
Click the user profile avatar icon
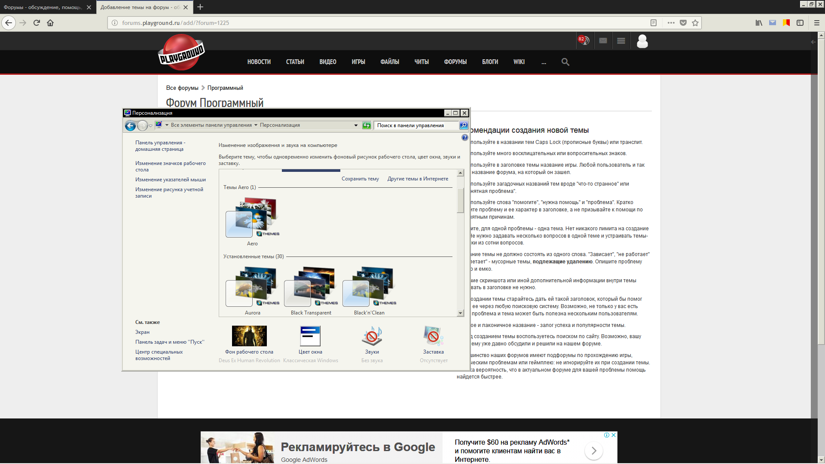(642, 41)
